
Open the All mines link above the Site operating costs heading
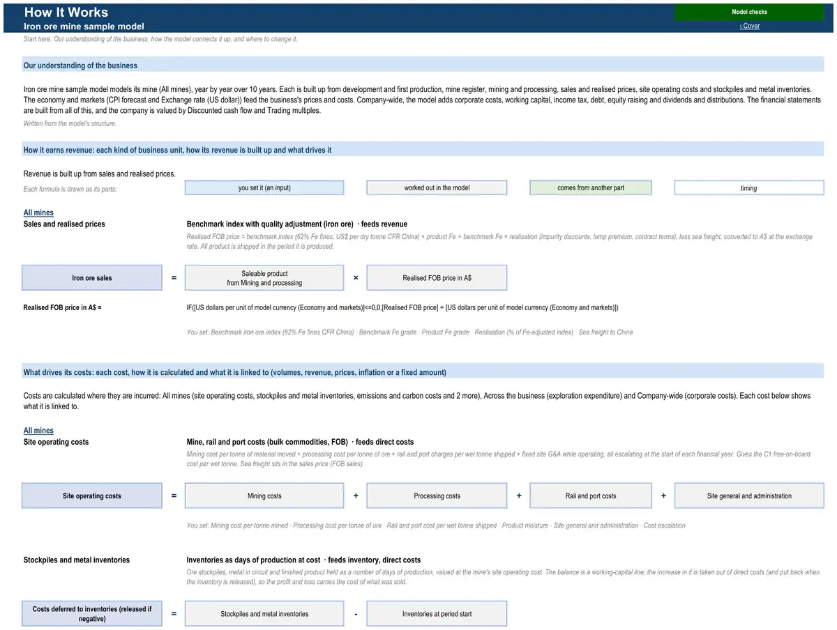pos(38,431)
